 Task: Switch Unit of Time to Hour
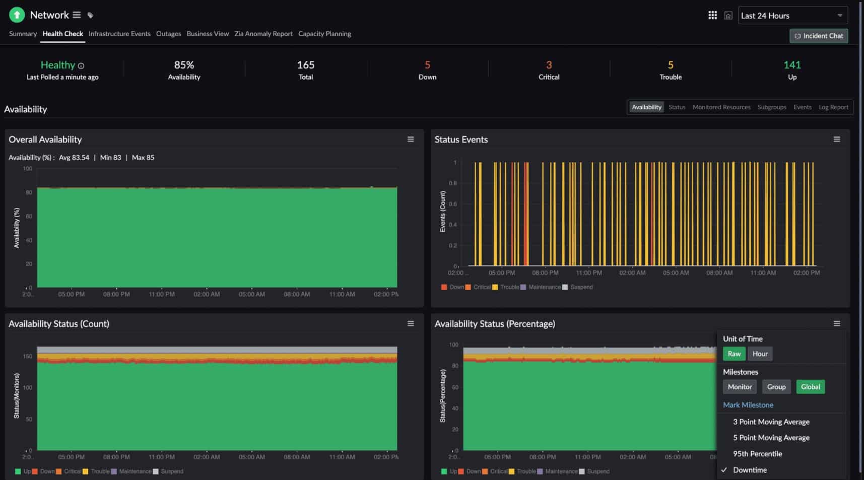[760, 354]
